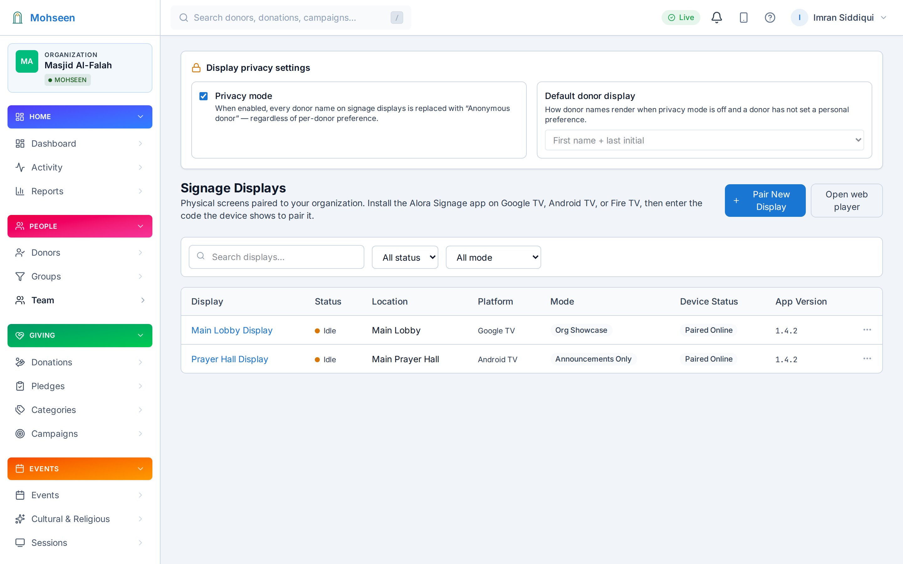The height and width of the screenshot is (564, 903).
Task: Click the Google TV platform cell
Action: [496, 331]
